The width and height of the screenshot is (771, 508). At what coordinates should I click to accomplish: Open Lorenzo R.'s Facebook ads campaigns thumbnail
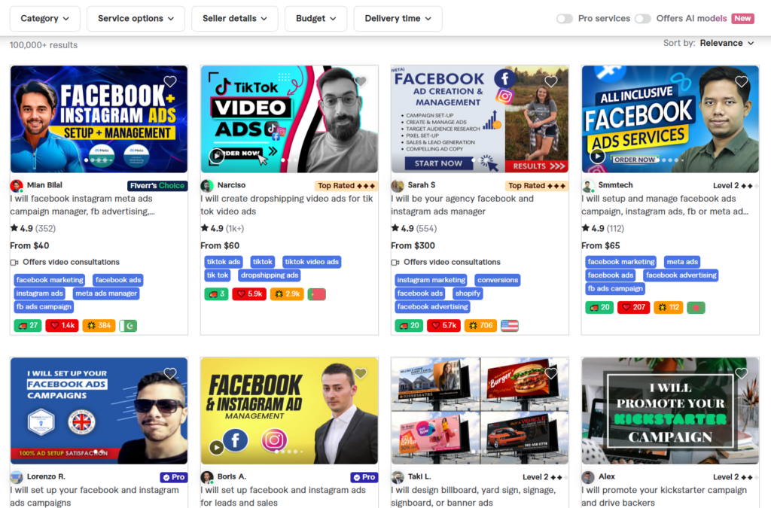pyautogui.click(x=99, y=411)
